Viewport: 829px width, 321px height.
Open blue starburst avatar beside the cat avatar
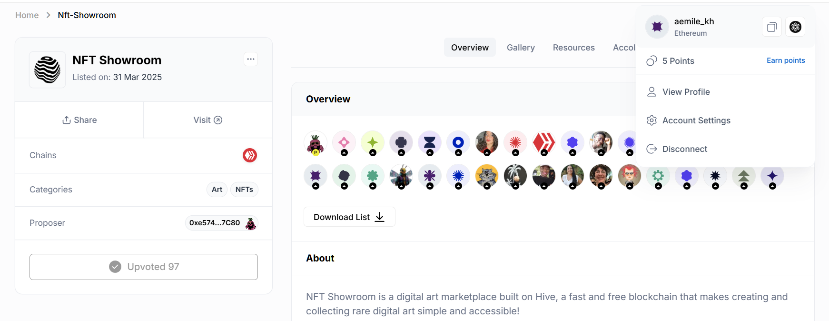click(458, 176)
